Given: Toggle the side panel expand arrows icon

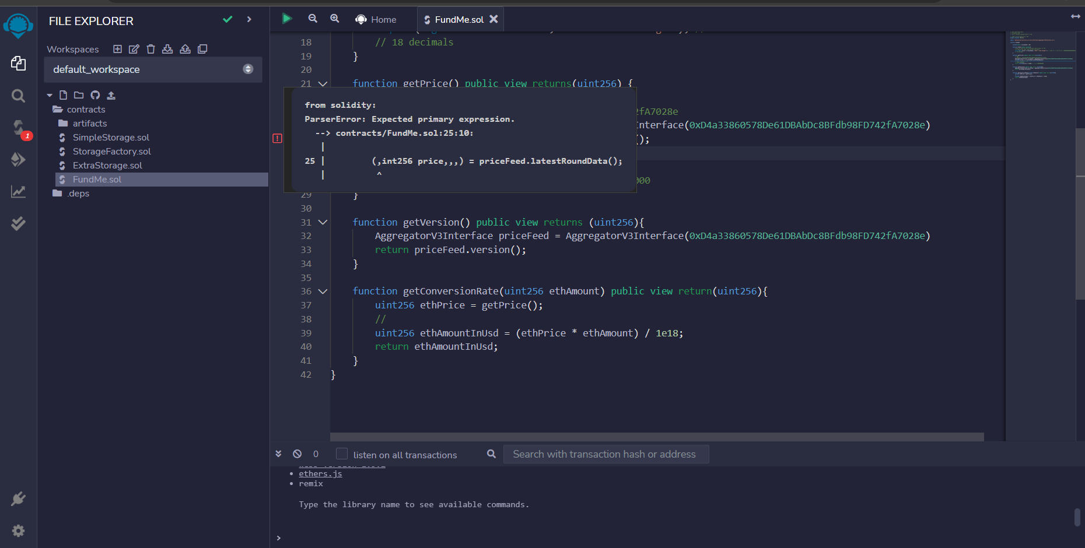Looking at the screenshot, I should pos(1076,17).
